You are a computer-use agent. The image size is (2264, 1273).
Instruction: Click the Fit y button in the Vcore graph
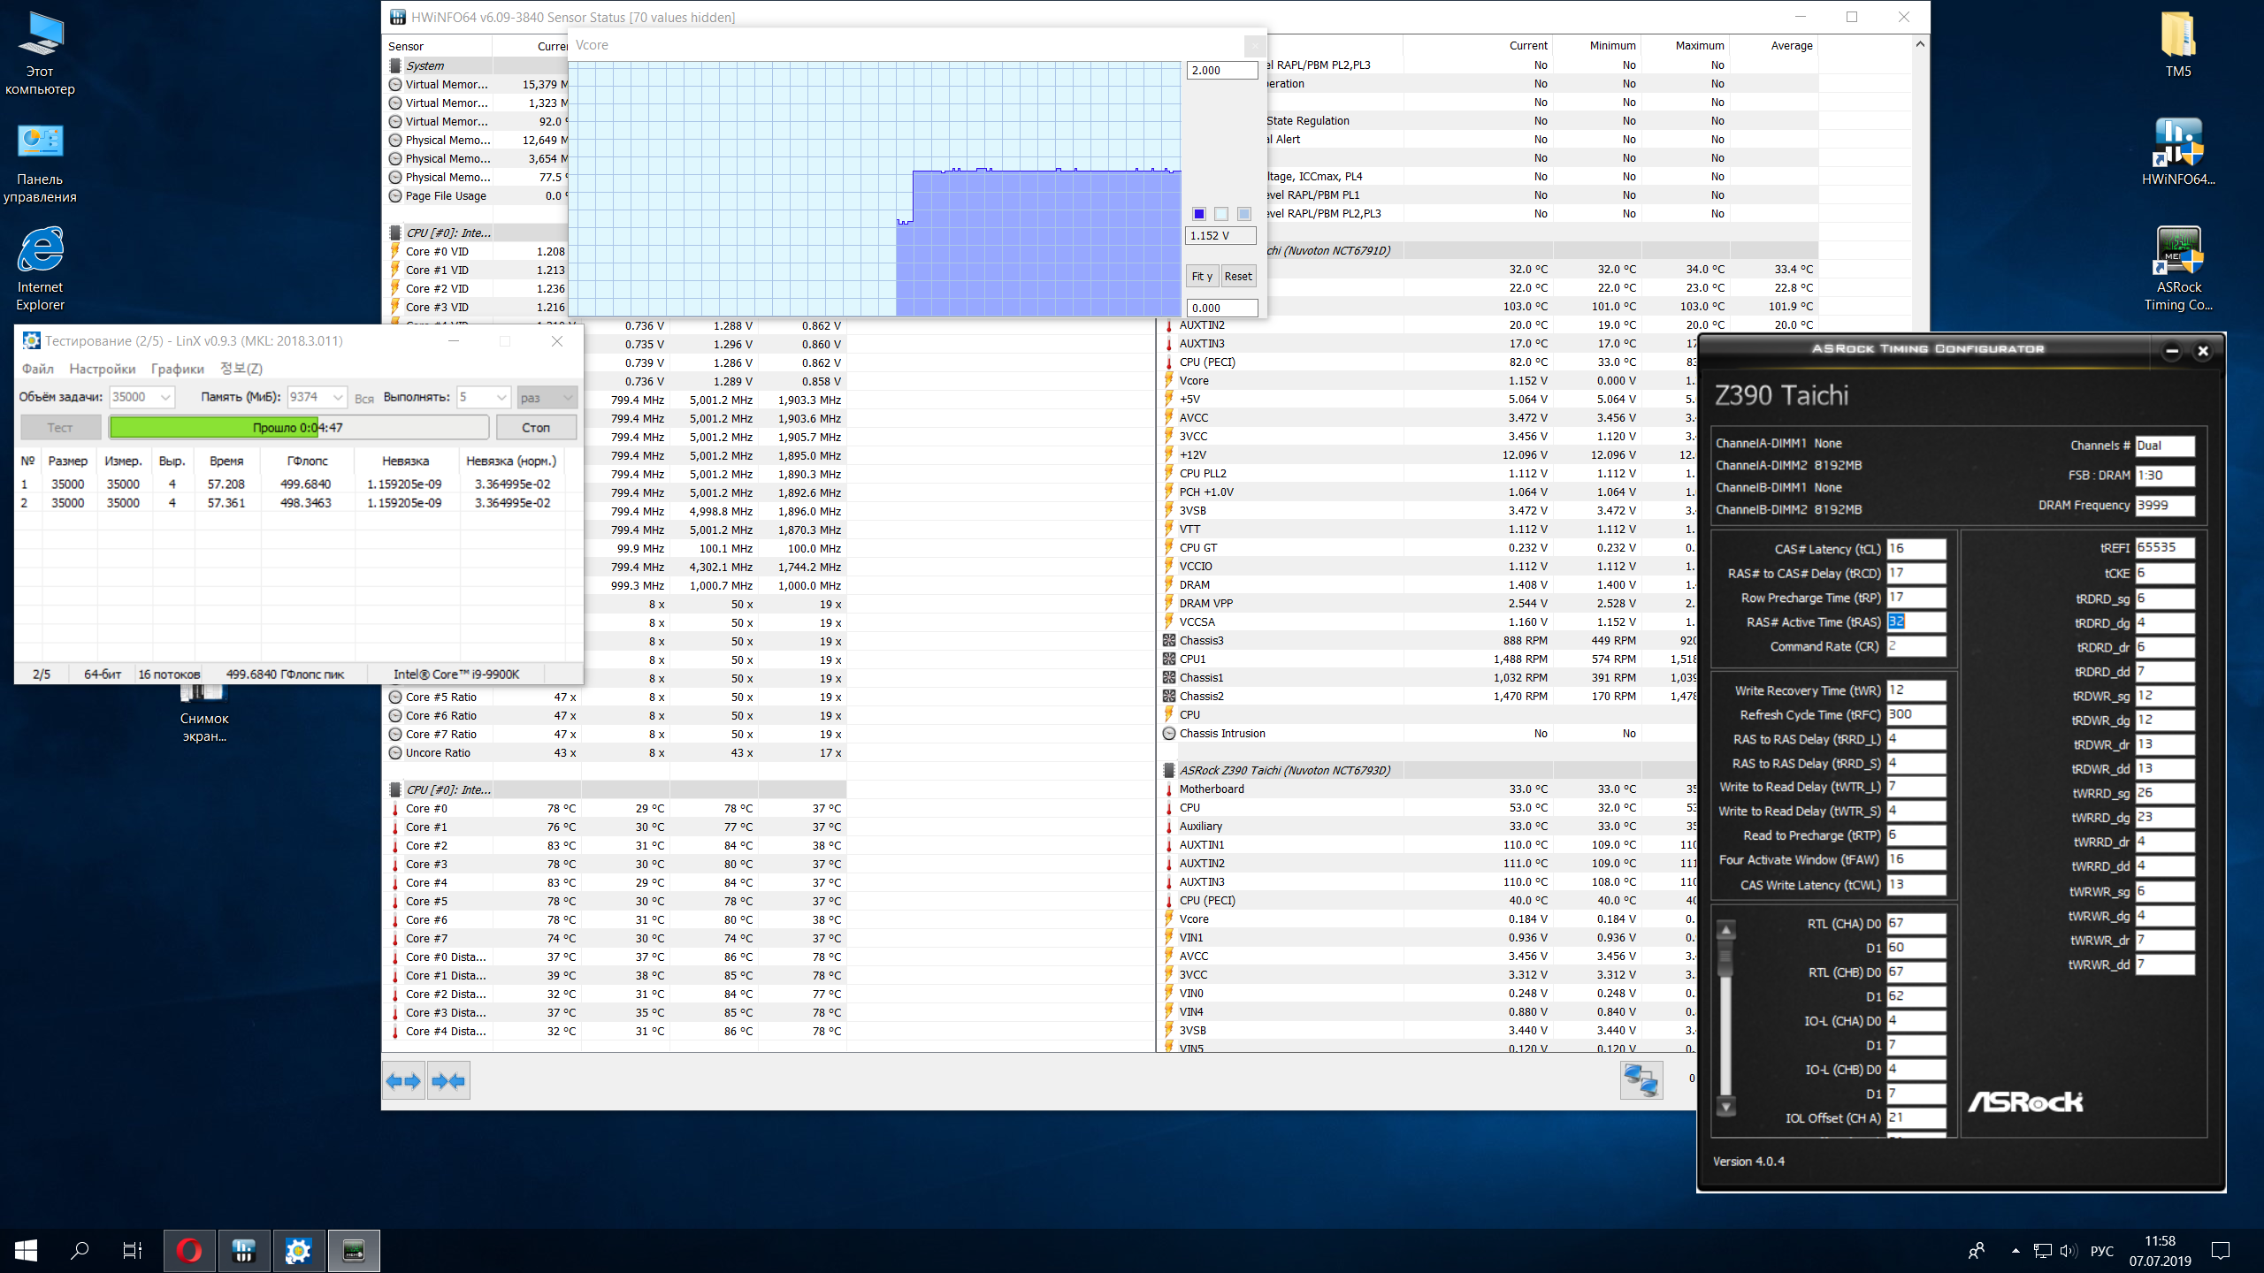(1201, 277)
